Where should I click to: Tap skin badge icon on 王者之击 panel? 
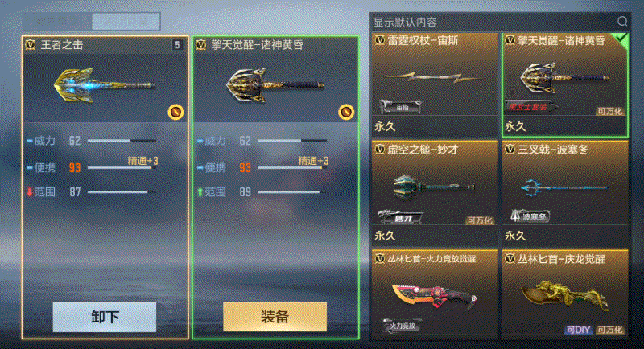coord(175,112)
